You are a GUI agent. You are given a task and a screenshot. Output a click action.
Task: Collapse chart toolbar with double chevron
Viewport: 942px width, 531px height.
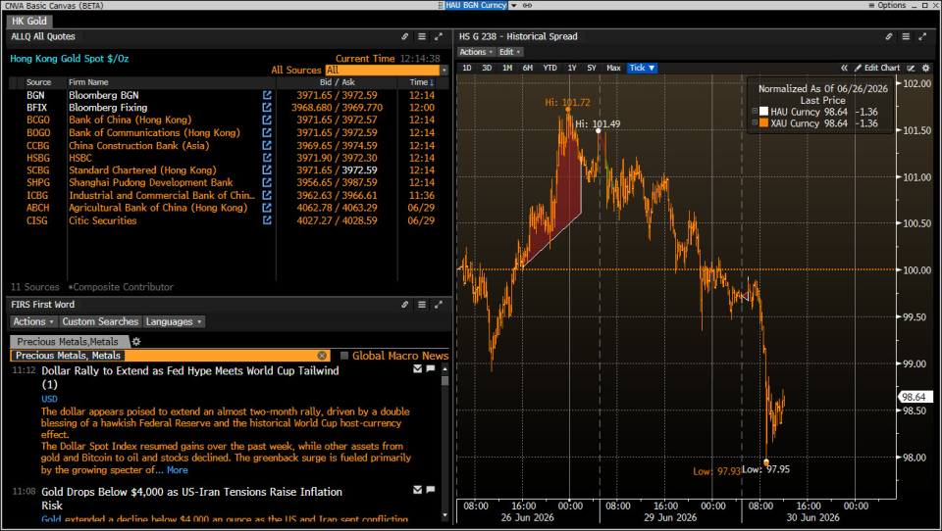[844, 68]
